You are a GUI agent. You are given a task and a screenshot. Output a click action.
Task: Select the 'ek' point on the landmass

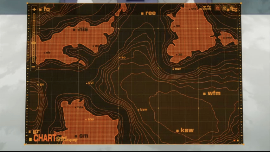[47, 53]
